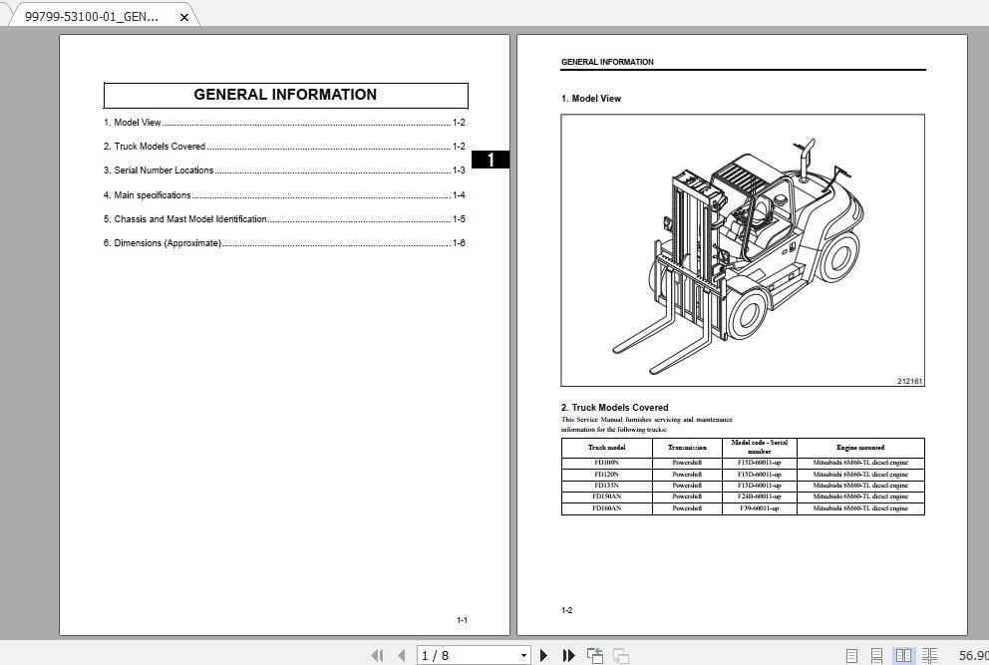Click the black section marker numbered 1

492,158
